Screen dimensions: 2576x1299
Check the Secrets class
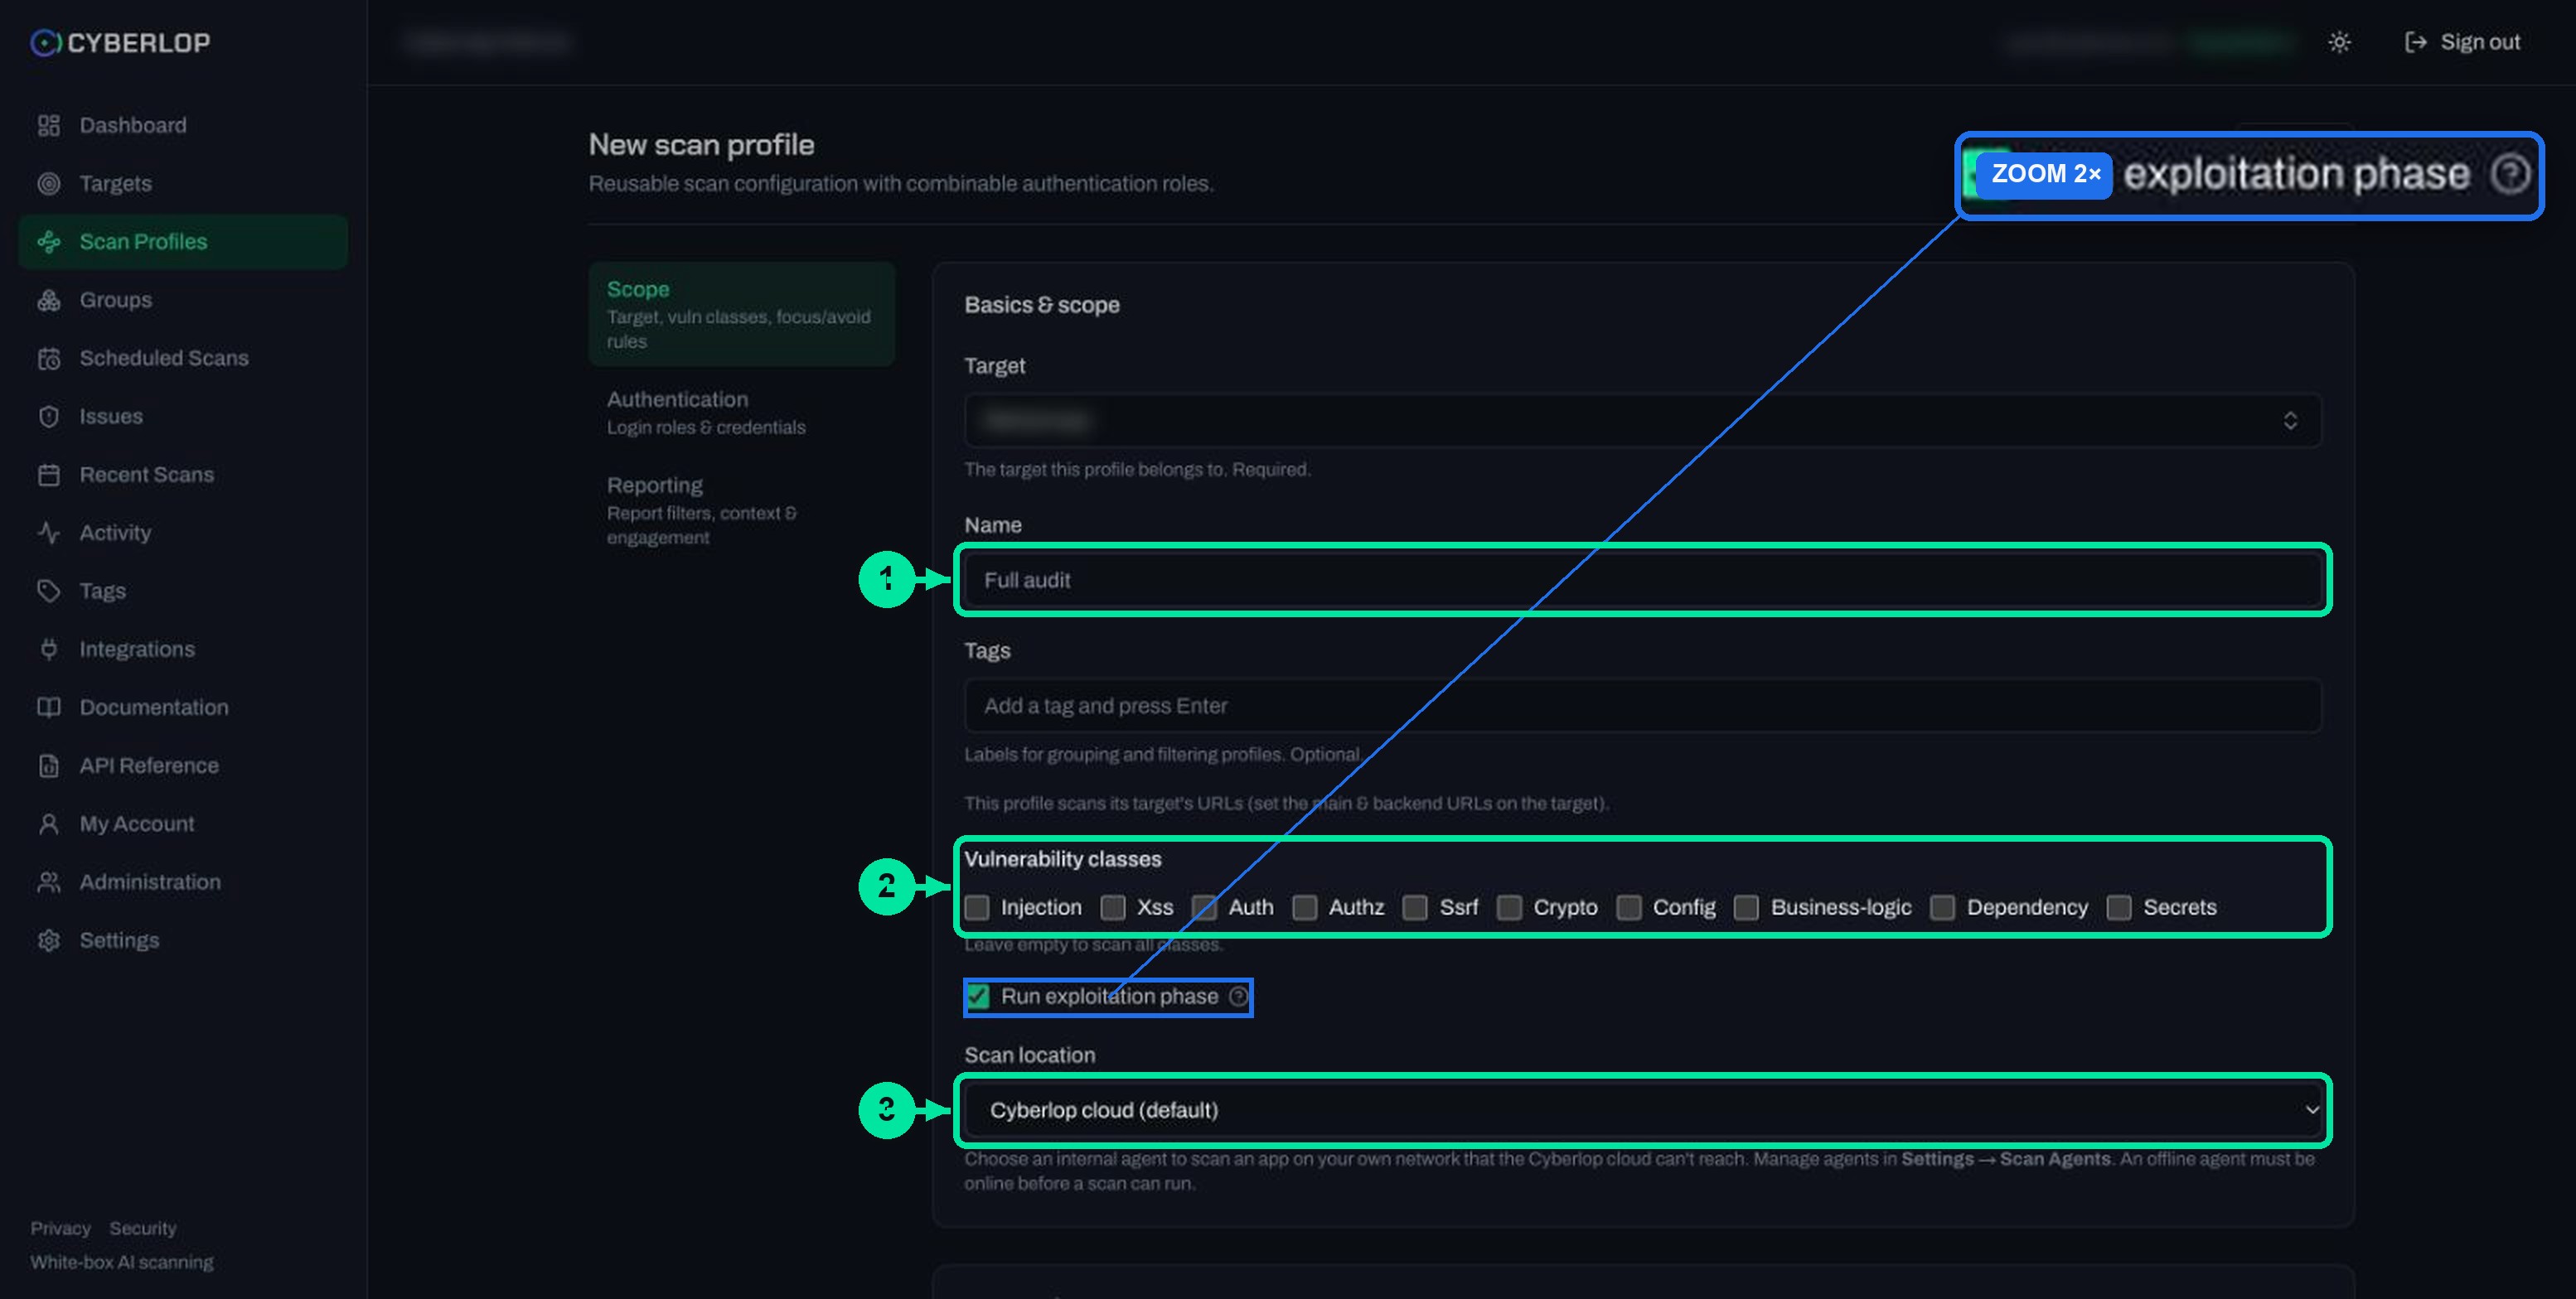pyautogui.click(x=2119, y=907)
